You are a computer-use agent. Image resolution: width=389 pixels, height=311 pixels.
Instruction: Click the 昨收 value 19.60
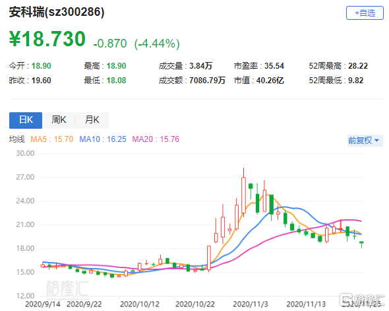(x=41, y=81)
